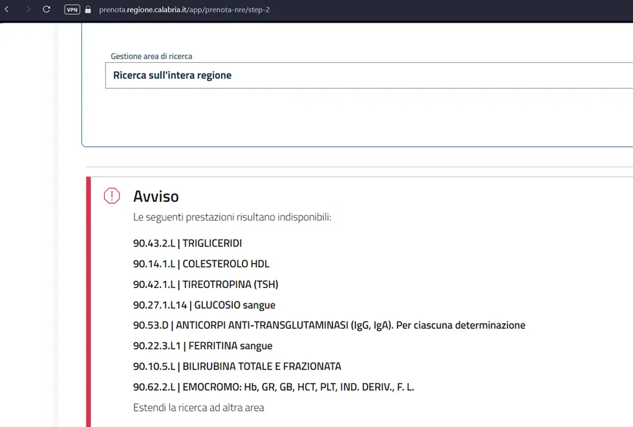Click the padlock site security icon

click(88, 10)
